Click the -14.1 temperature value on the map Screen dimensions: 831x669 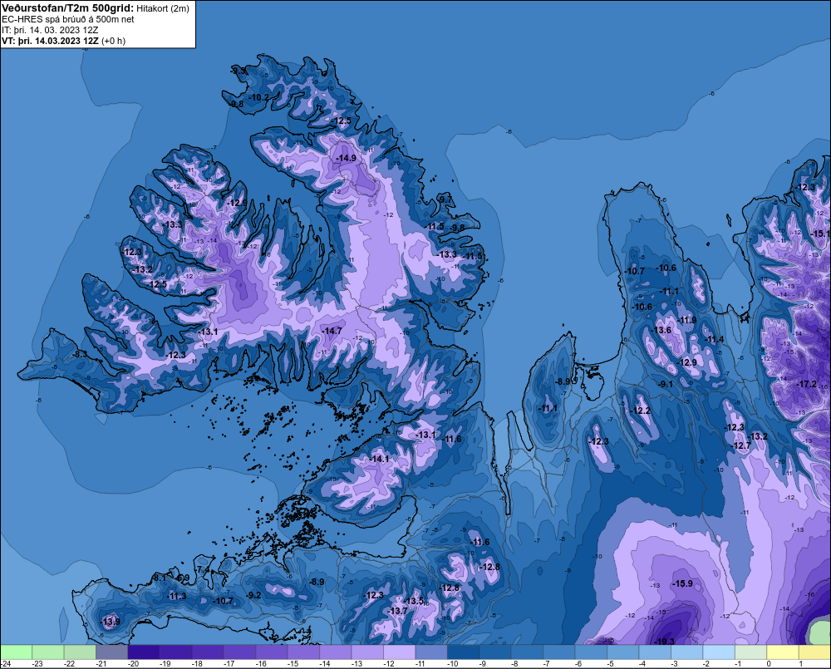[x=380, y=459]
